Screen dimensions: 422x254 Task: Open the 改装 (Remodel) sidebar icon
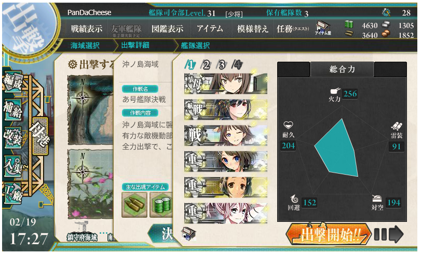13,137
